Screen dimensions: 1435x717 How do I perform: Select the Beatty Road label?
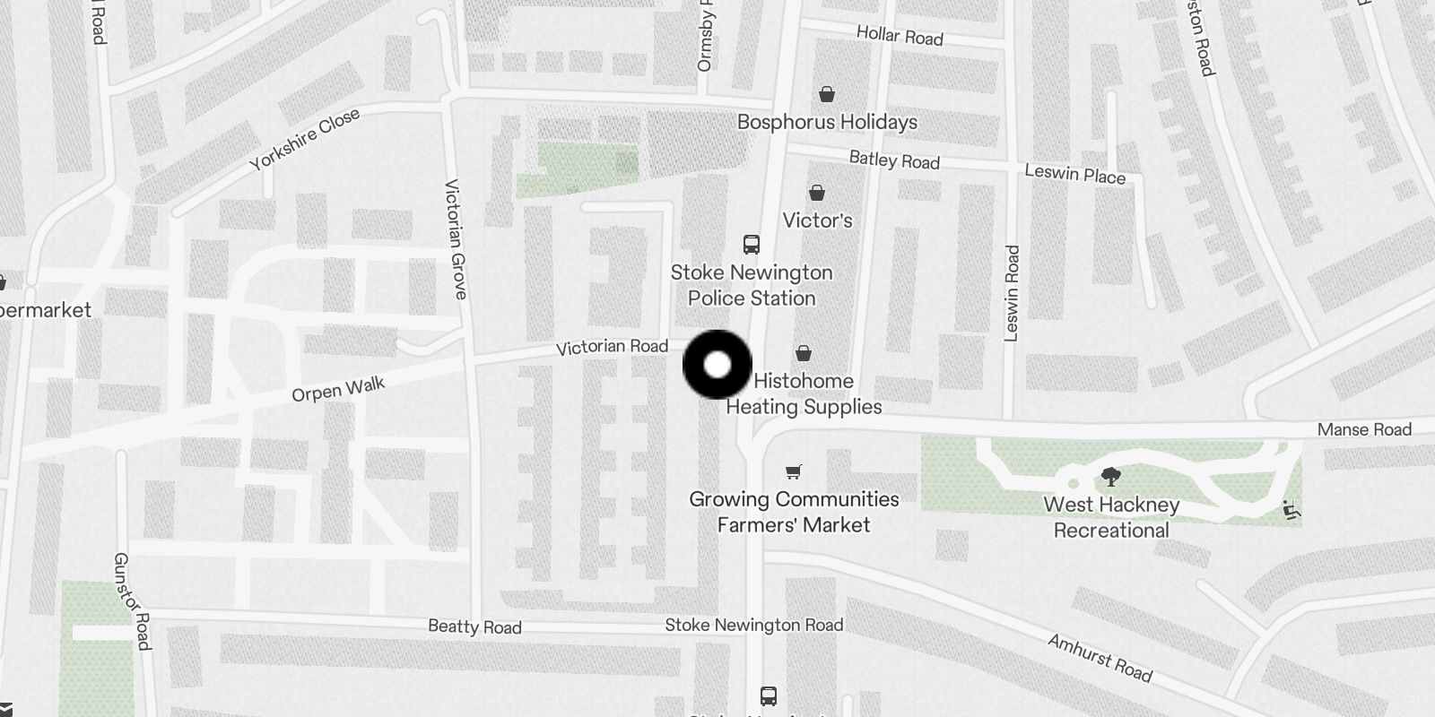pyautogui.click(x=474, y=626)
